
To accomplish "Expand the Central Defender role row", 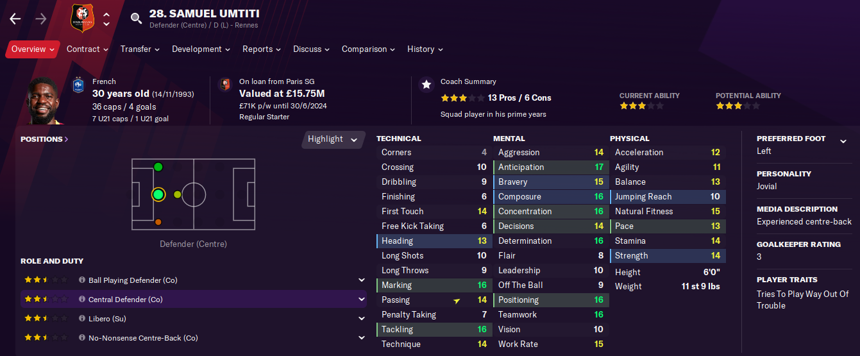I will (x=362, y=300).
